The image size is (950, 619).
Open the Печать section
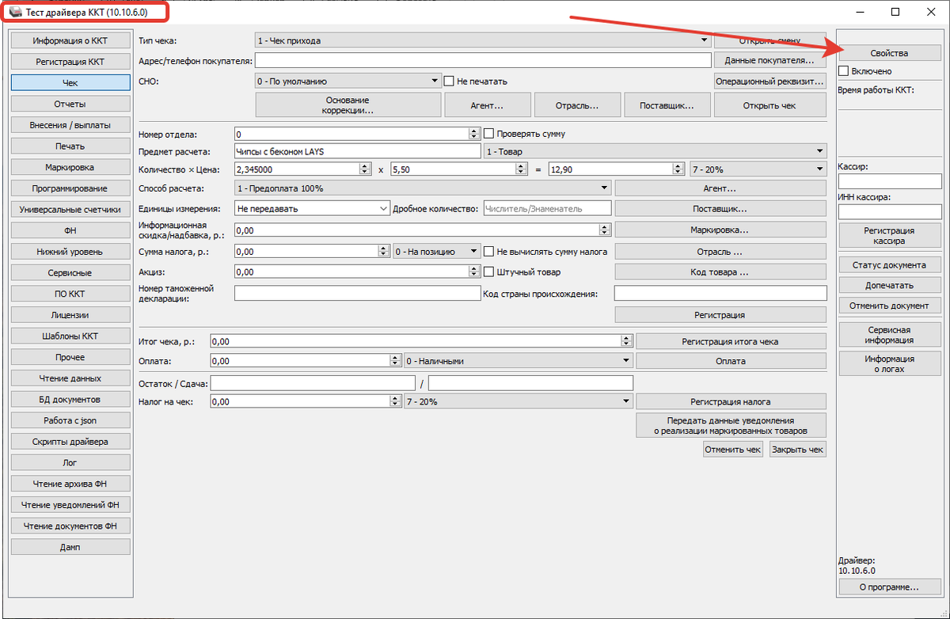point(70,146)
